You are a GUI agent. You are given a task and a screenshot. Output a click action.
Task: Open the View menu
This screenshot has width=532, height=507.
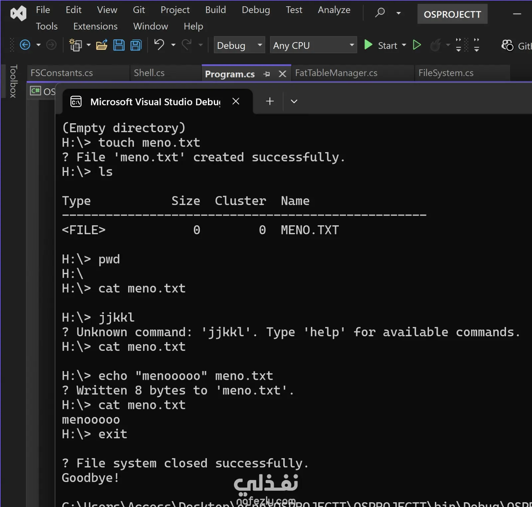point(107,10)
